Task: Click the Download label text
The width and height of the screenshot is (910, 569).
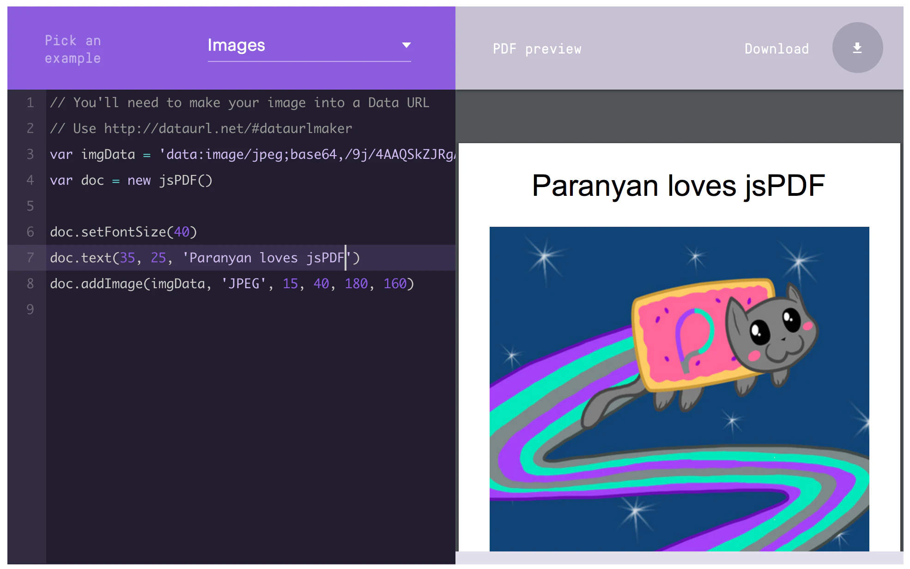Action: [x=777, y=48]
